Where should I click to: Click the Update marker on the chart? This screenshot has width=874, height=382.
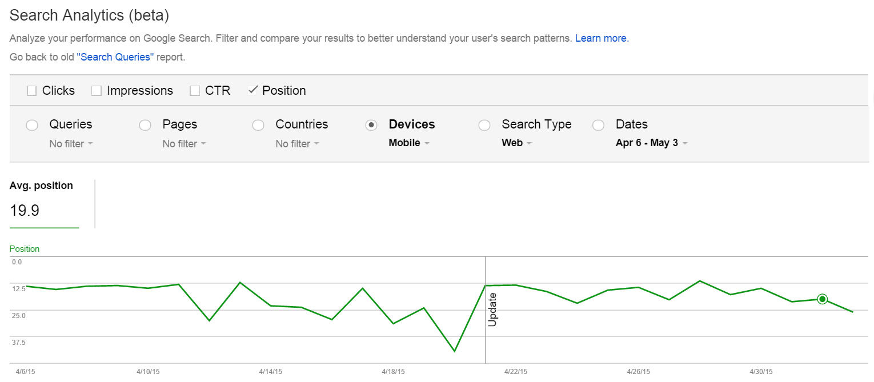[x=494, y=308]
